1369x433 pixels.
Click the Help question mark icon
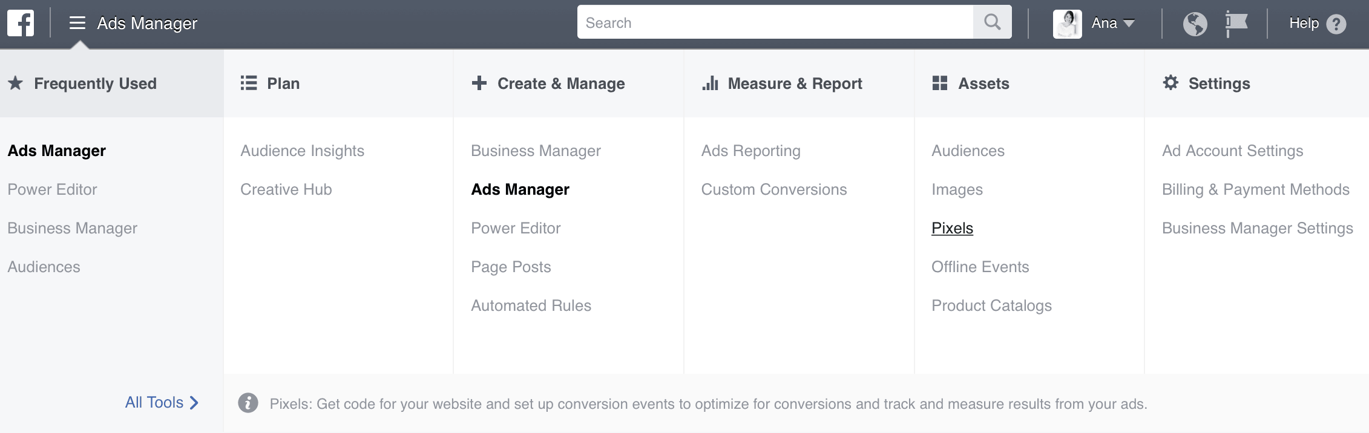click(1336, 24)
